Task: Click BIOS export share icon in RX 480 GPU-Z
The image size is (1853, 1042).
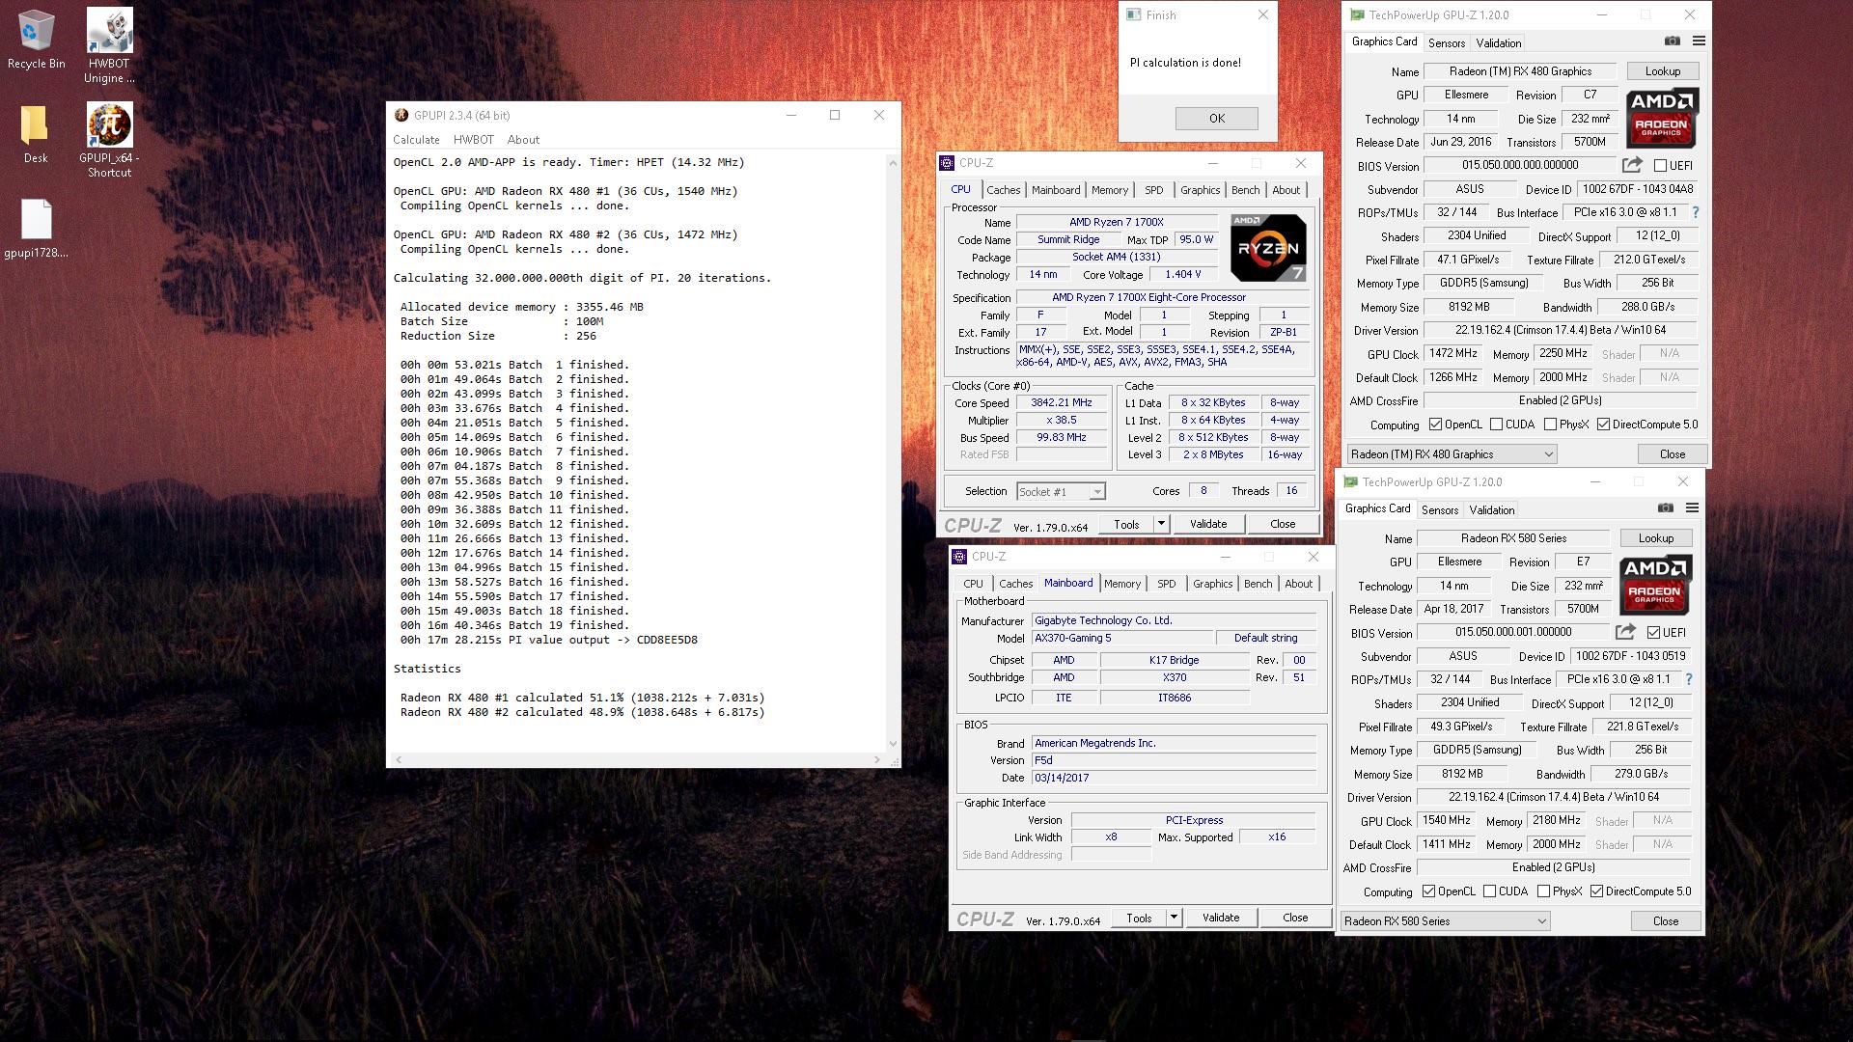Action: click(x=1632, y=165)
